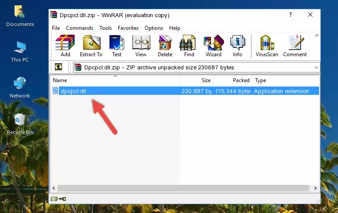This screenshot has width=338, height=213.
Task: Open the File menu
Action: click(56, 28)
